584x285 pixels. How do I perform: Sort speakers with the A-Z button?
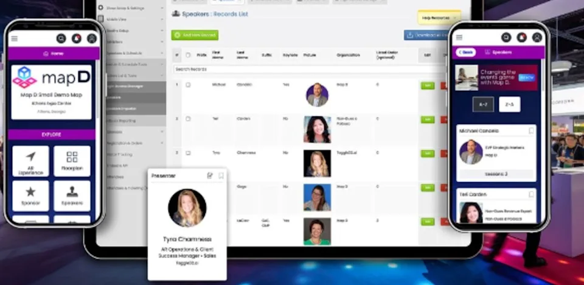(x=483, y=104)
